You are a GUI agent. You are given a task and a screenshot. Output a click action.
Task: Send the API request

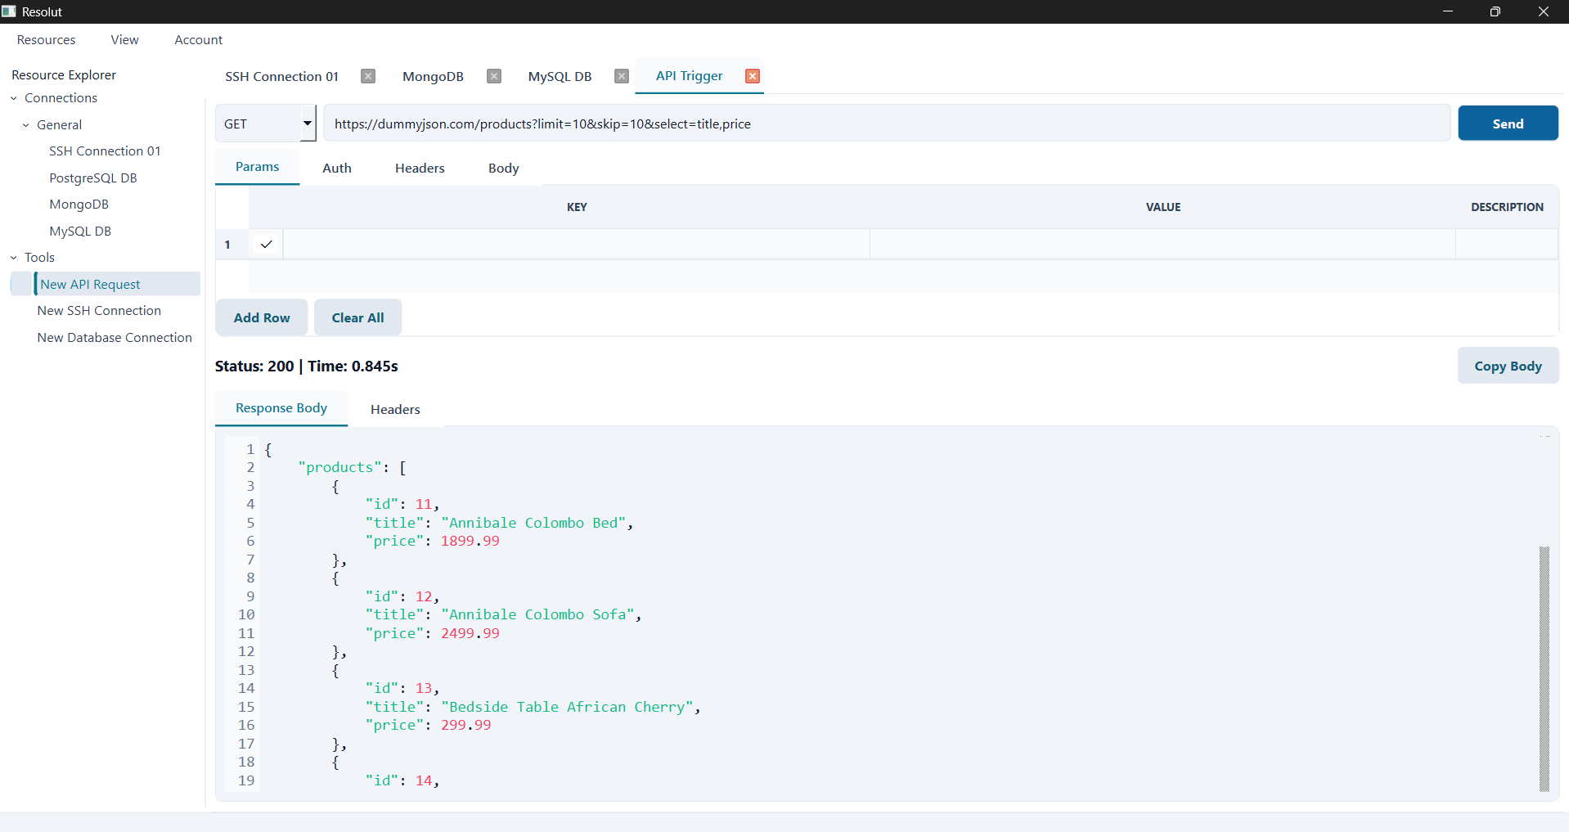(x=1507, y=124)
